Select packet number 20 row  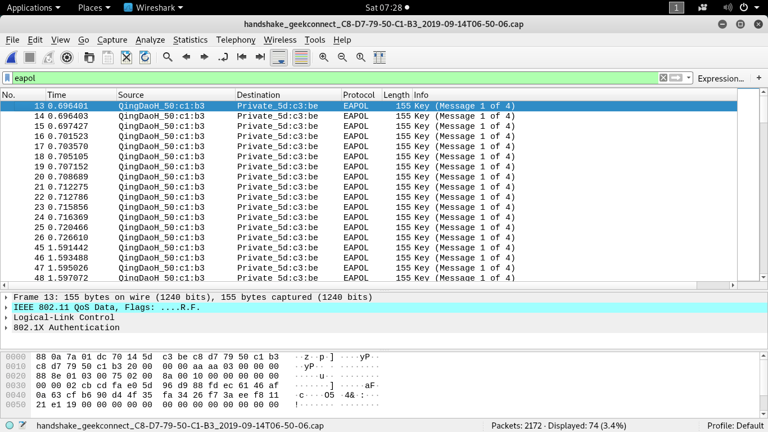pyautogui.click(x=368, y=177)
